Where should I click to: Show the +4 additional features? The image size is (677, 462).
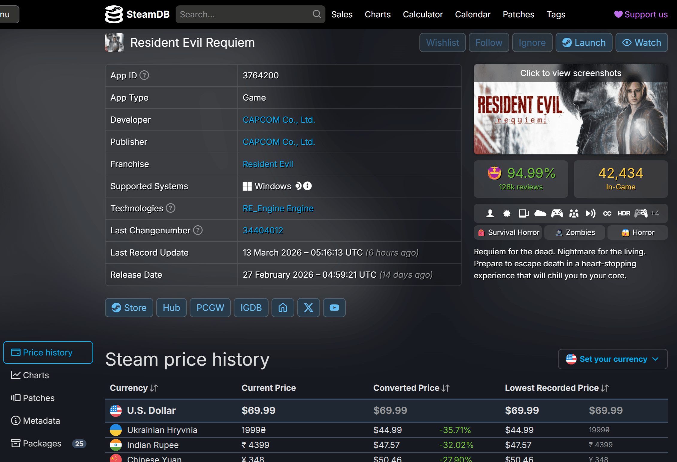655,213
